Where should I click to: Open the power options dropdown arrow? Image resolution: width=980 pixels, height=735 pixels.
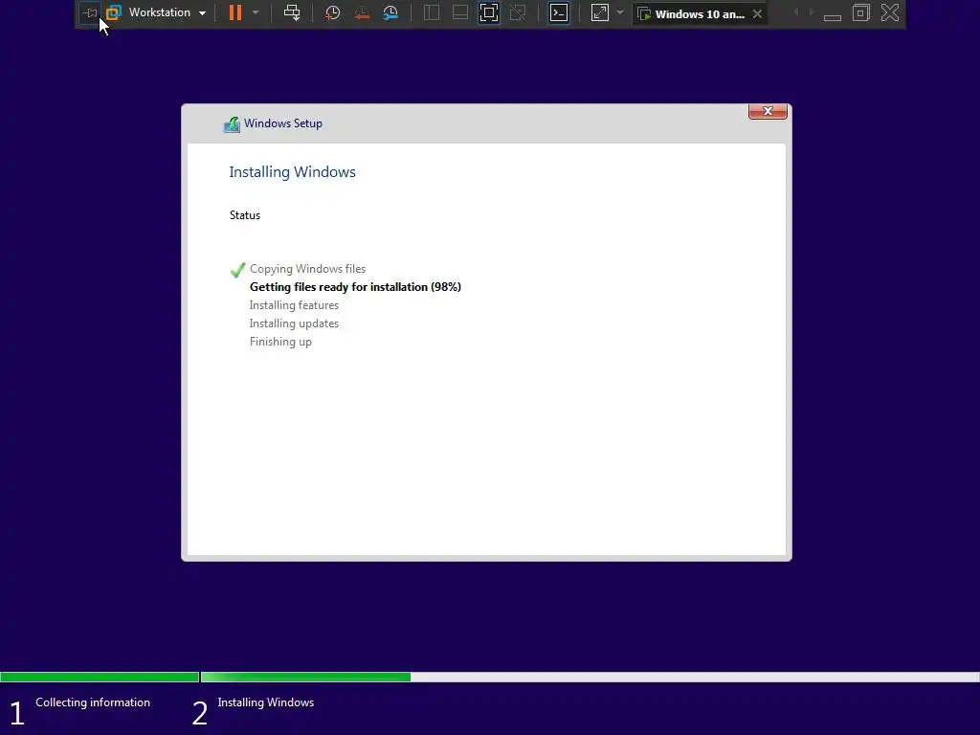255,12
